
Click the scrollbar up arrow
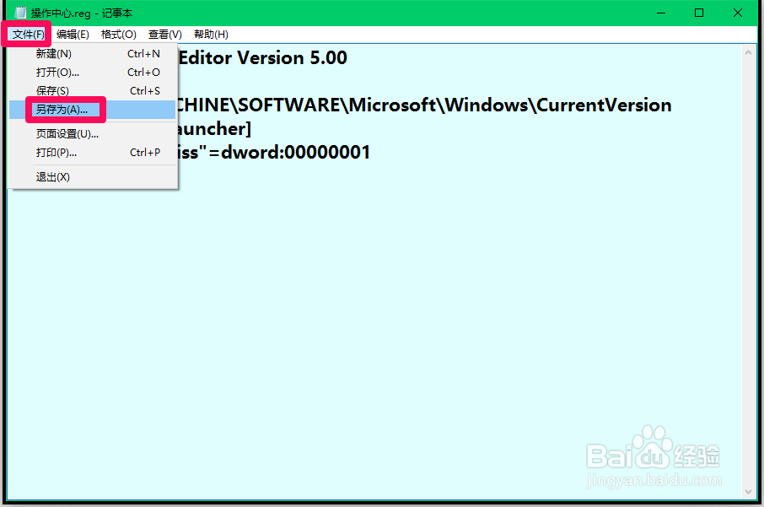748,52
